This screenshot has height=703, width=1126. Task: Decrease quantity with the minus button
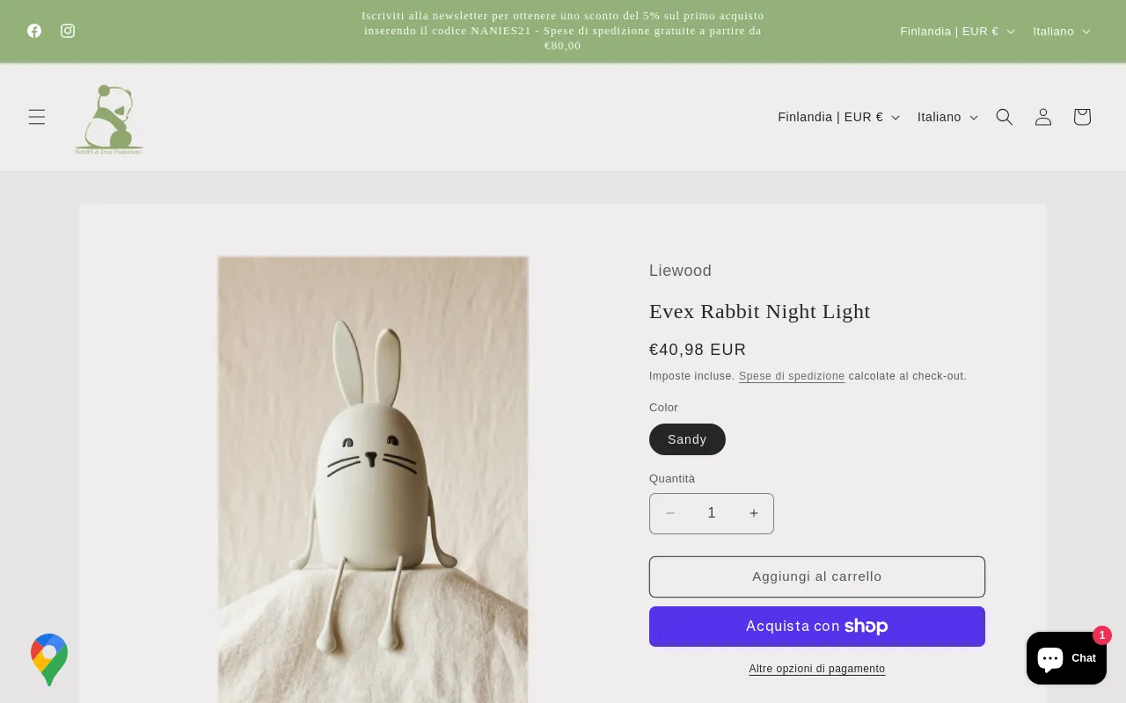click(x=670, y=513)
